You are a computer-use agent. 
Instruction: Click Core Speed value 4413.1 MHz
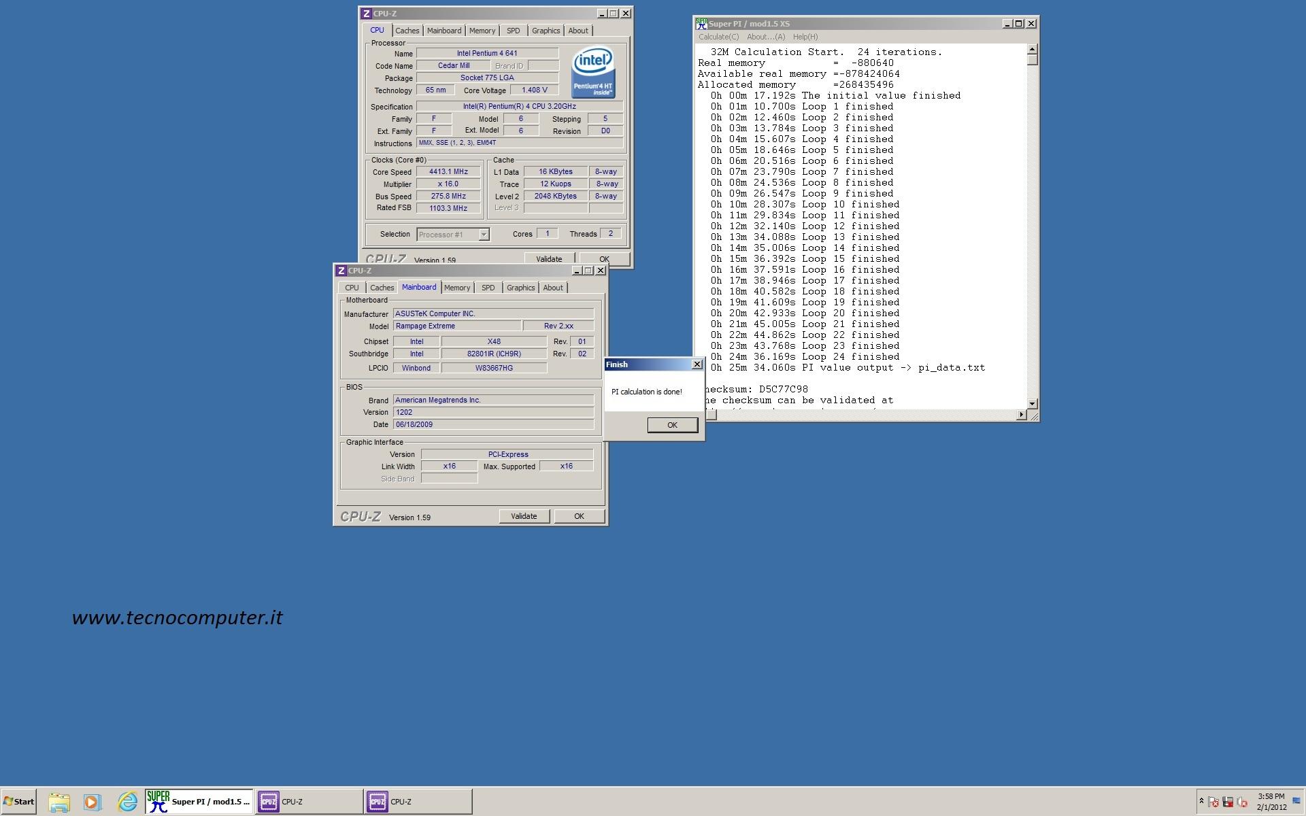pos(448,172)
